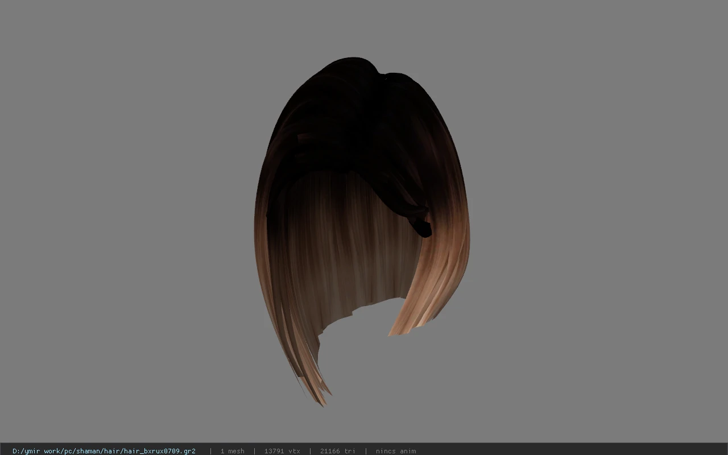728x455 pixels.
Task: Click the file path hair_bxrux0709.gr2
Action: click(104, 451)
